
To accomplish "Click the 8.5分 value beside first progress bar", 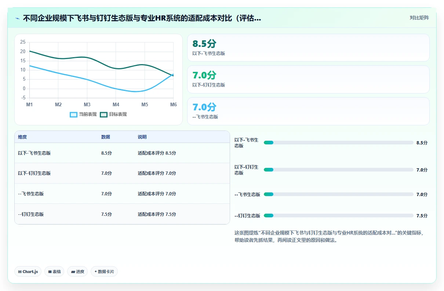I will pos(422,143).
